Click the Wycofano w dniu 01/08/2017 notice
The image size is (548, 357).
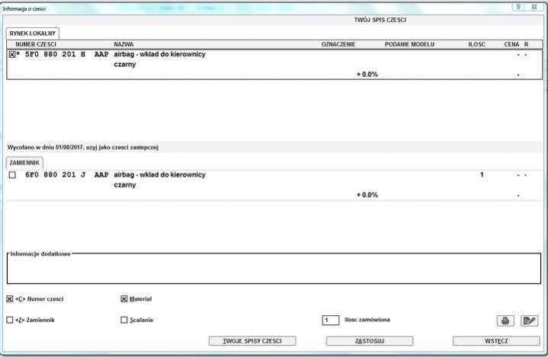point(83,147)
